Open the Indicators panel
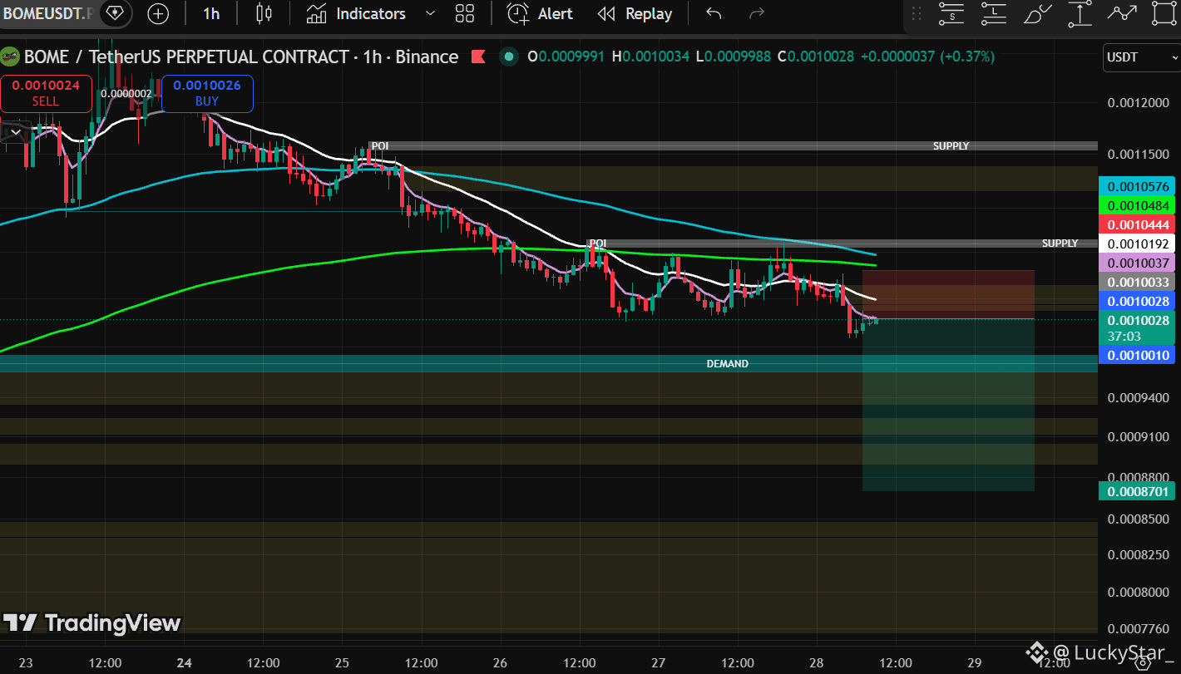Screen dimensions: 1181x674 [x=356, y=13]
